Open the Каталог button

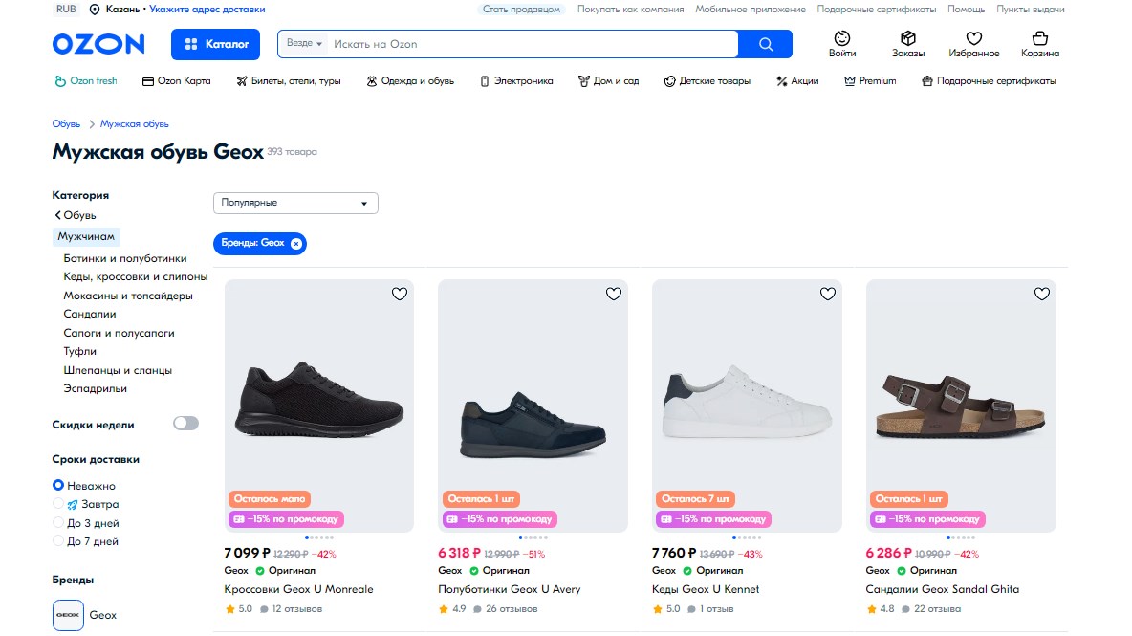click(x=215, y=44)
